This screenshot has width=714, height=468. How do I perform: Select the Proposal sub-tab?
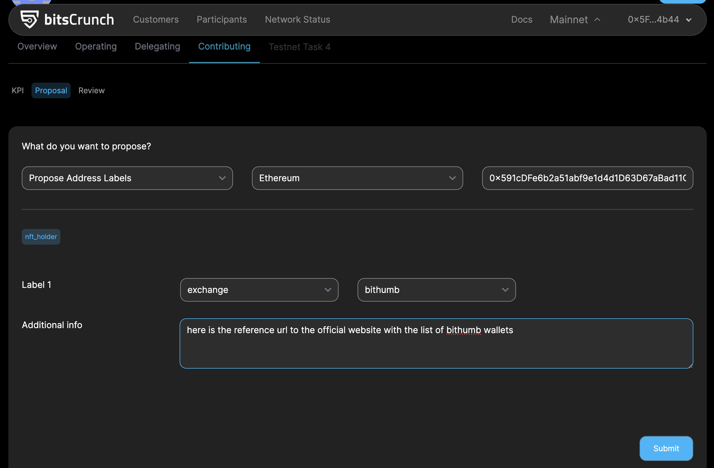pos(51,90)
